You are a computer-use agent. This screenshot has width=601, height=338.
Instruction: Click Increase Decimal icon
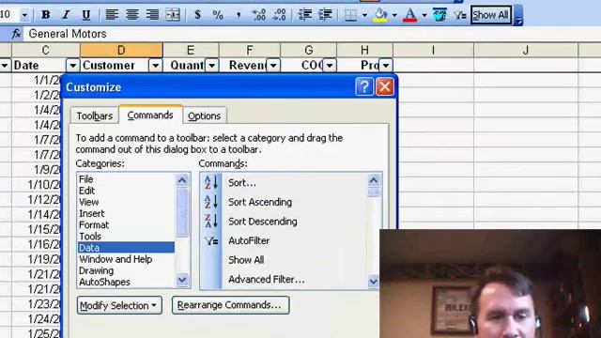pyautogui.click(x=259, y=15)
